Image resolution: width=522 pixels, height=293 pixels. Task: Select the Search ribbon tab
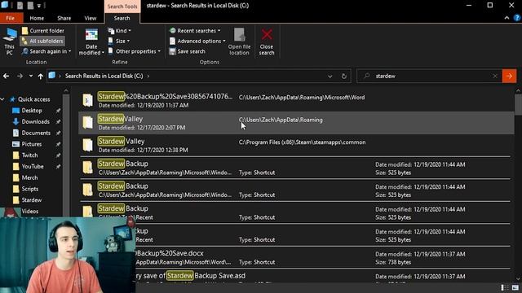pos(122,18)
